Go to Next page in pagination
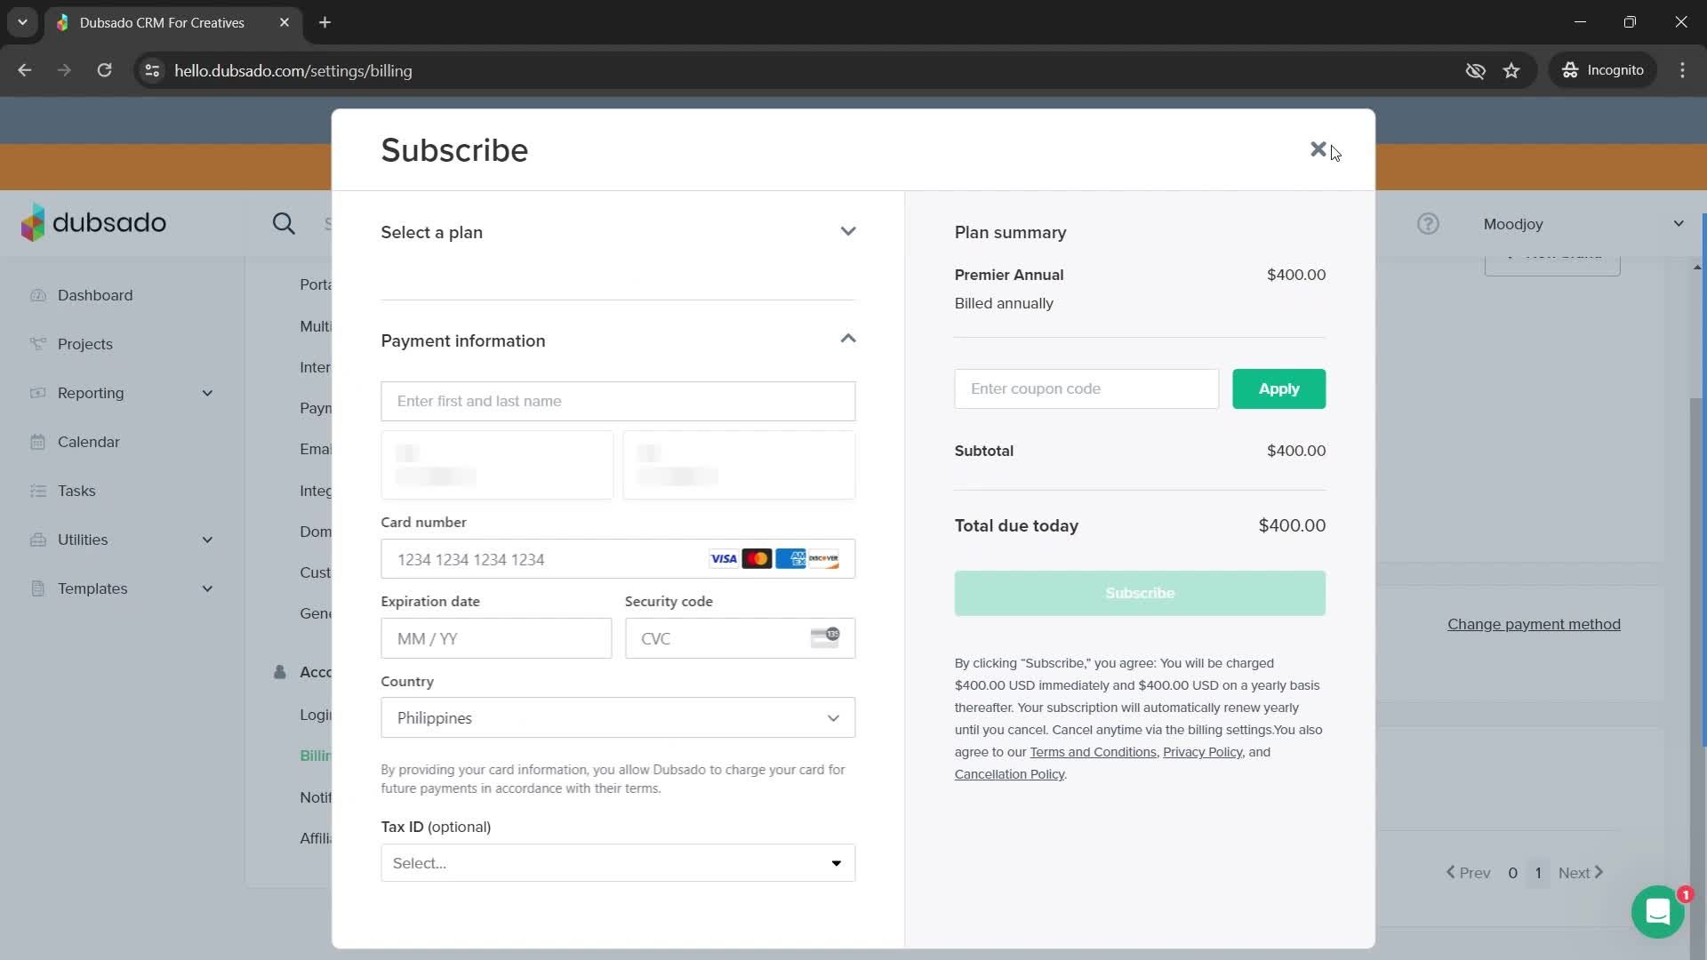The width and height of the screenshot is (1707, 960). [1581, 873]
